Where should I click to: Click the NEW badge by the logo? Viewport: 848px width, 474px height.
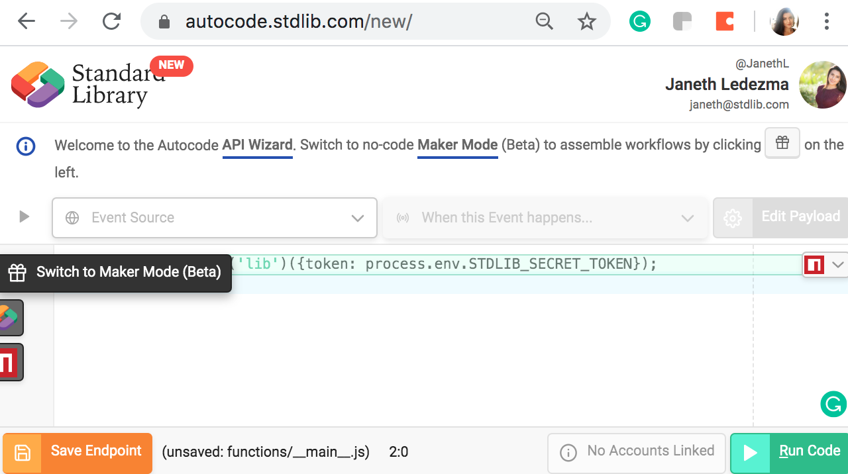pyautogui.click(x=172, y=65)
